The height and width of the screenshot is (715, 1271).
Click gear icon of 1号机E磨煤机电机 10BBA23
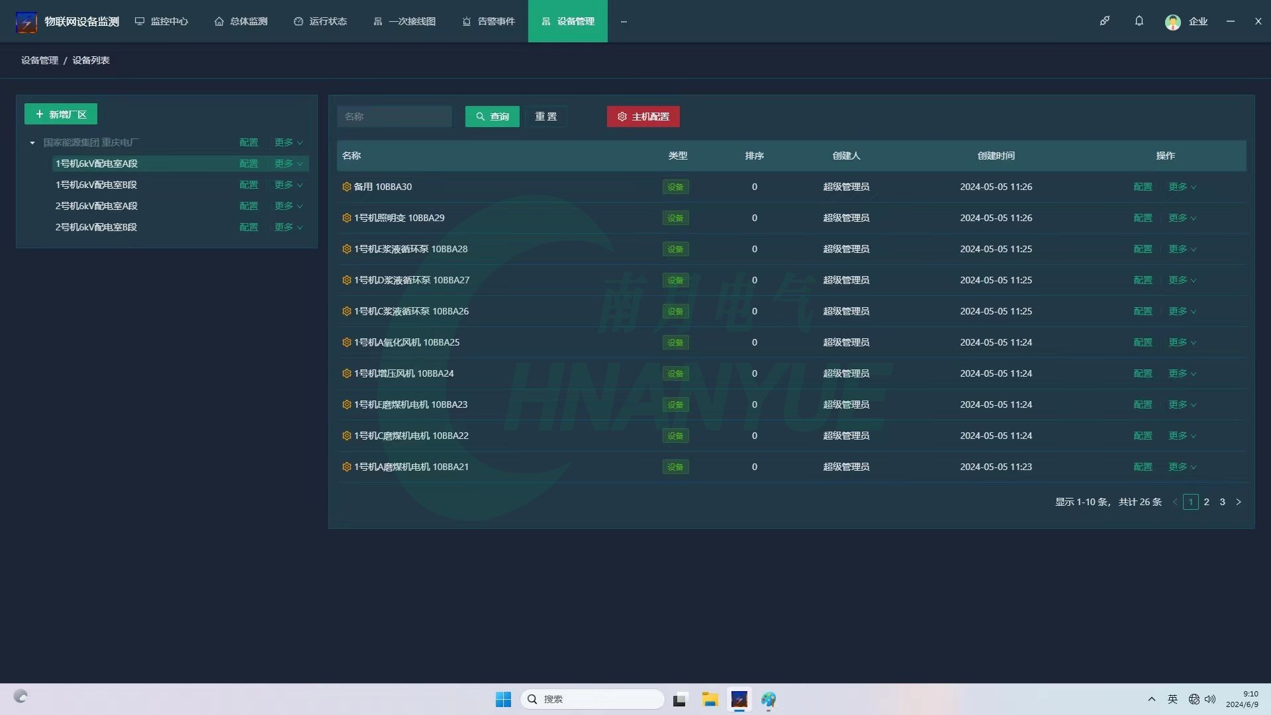pyautogui.click(x=346, y=405)
